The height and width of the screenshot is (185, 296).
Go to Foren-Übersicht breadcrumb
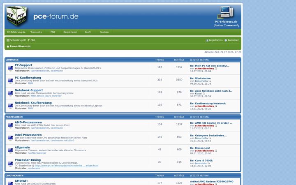[20, 46]
